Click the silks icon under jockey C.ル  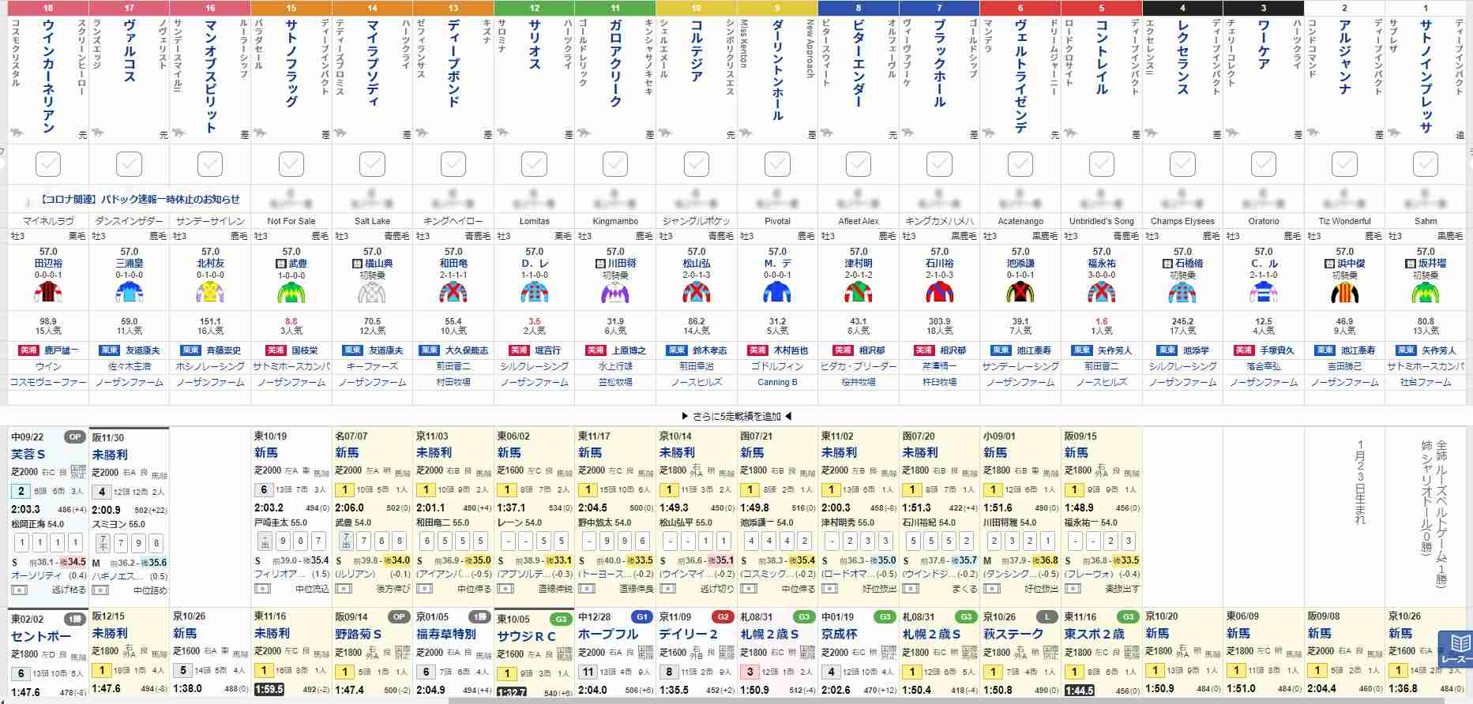(1264, 293)
